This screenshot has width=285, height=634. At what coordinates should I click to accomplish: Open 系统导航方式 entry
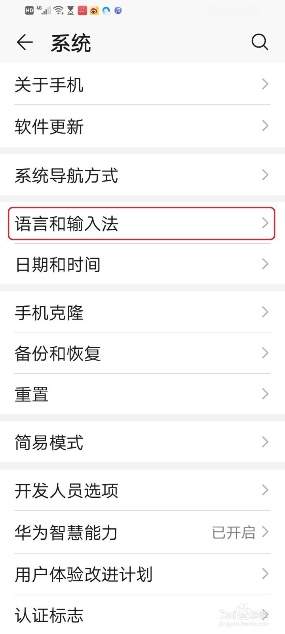(142, 175)
